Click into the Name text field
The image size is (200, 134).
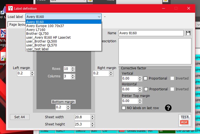pos(151,33)
